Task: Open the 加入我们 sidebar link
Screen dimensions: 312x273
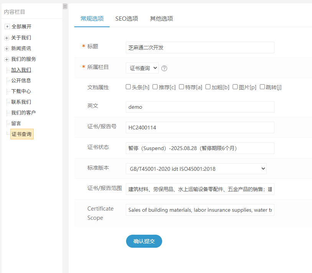Action: click(22, 70)
